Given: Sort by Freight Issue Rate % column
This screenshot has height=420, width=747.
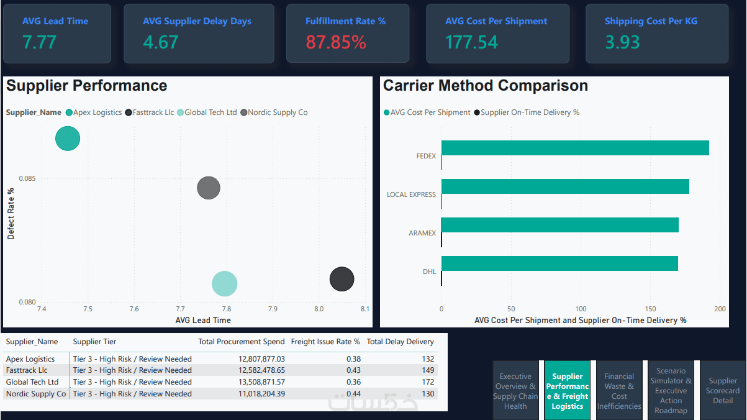Looking at the screenshot, I should click(325, 342).
